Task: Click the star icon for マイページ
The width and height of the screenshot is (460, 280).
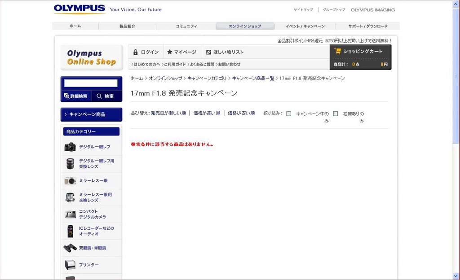Action: click(x=169, y=52)
